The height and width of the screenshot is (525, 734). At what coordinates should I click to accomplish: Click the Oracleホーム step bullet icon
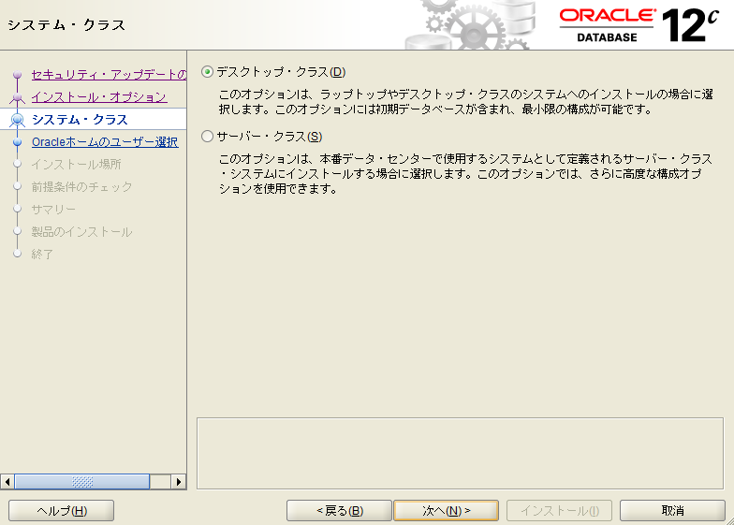17,142
